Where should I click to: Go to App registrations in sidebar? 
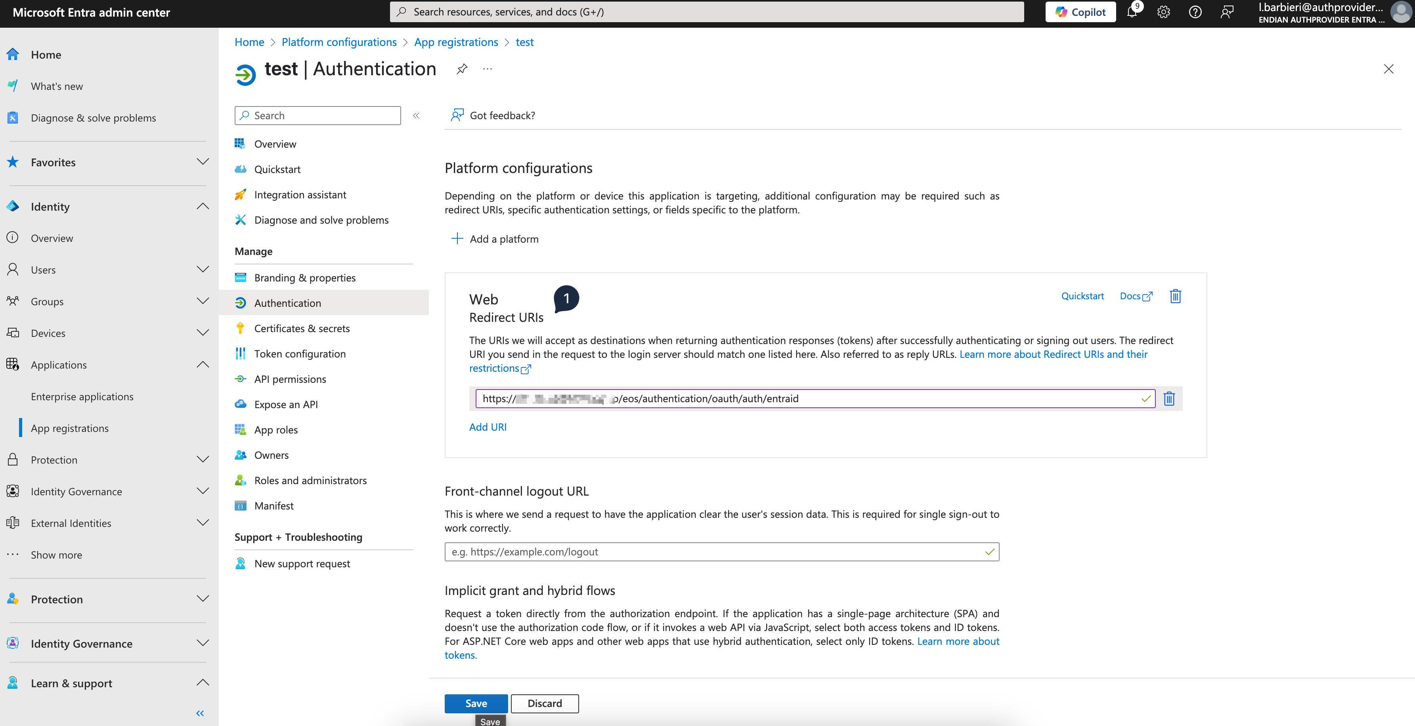pos(70,428)
